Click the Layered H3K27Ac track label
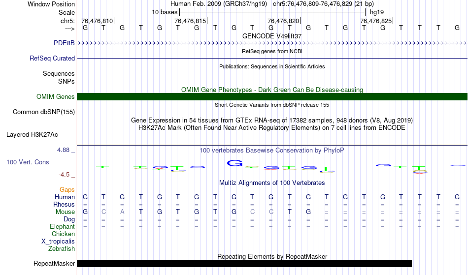The image size is (468, 275). [32, 135]
